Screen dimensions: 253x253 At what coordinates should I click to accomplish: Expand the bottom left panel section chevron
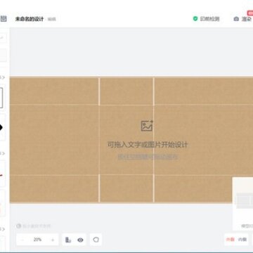tap(3, 229)
